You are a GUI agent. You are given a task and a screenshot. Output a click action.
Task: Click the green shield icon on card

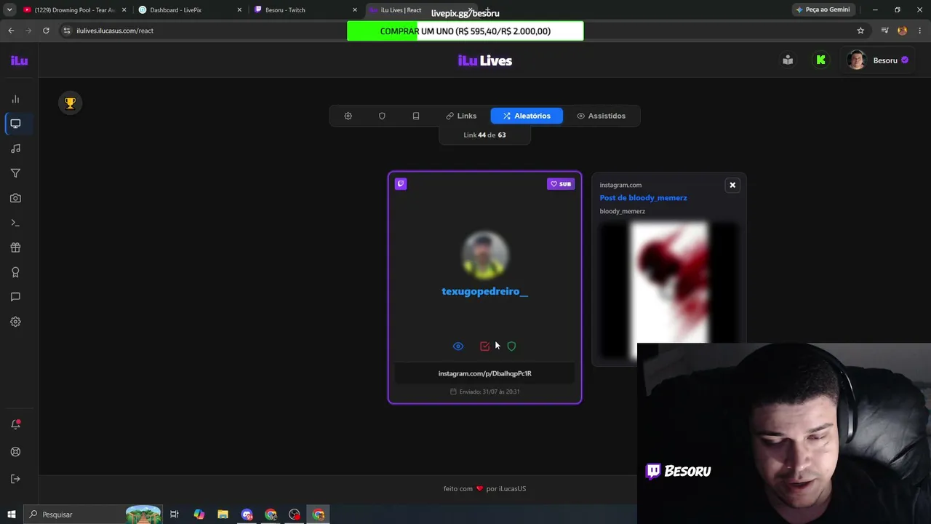[x=511, y=346]
